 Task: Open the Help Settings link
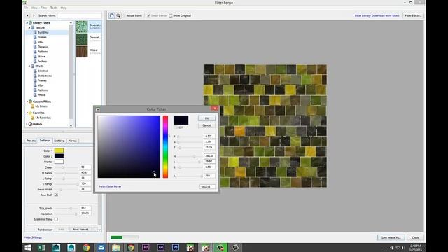pos(33,237)
